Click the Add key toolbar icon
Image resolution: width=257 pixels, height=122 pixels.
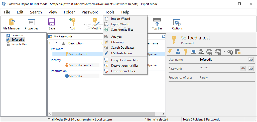[x=72, y=22]
